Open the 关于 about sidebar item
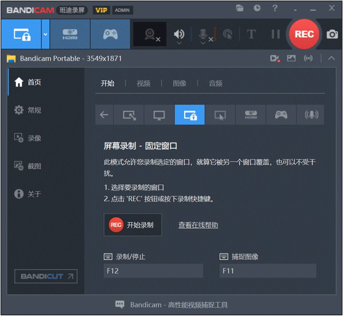This screenshot has width=343, height=317. coord(46,194)
